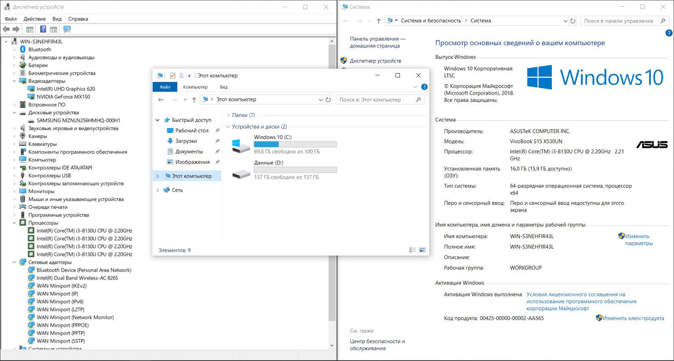Select the Данные (D:) drive icon
This screenshot has height=361, width=674.
pyautogui.click(x=242, y=172)
